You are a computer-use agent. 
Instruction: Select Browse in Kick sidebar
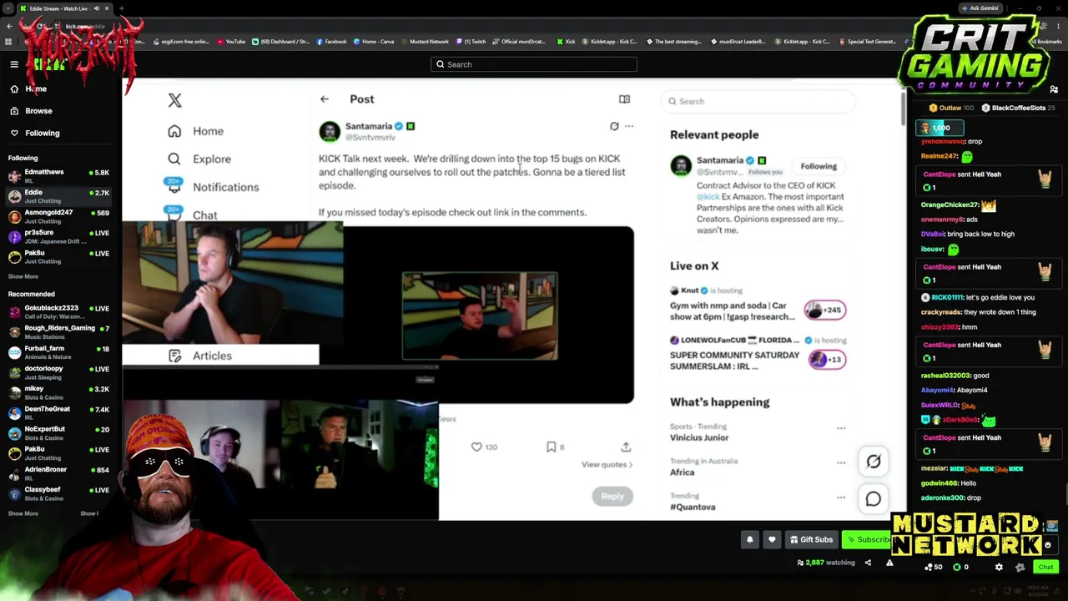[32, 111]
